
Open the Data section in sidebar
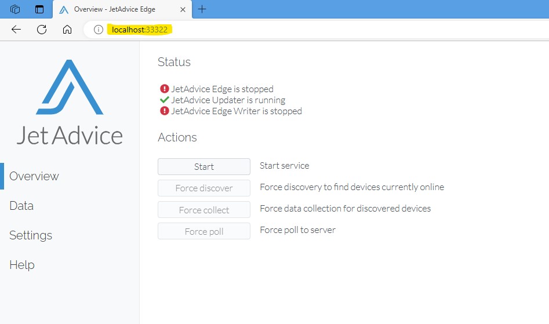point(21,206)
